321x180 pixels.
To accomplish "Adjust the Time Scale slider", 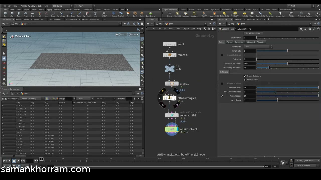I will (287, 51).
